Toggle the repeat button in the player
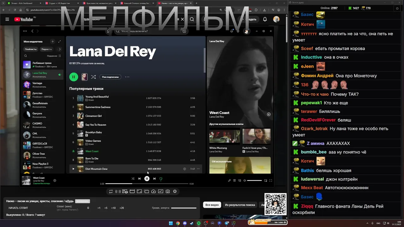The height and width of the screenshot is (227, 404). [x=161, y=179]
